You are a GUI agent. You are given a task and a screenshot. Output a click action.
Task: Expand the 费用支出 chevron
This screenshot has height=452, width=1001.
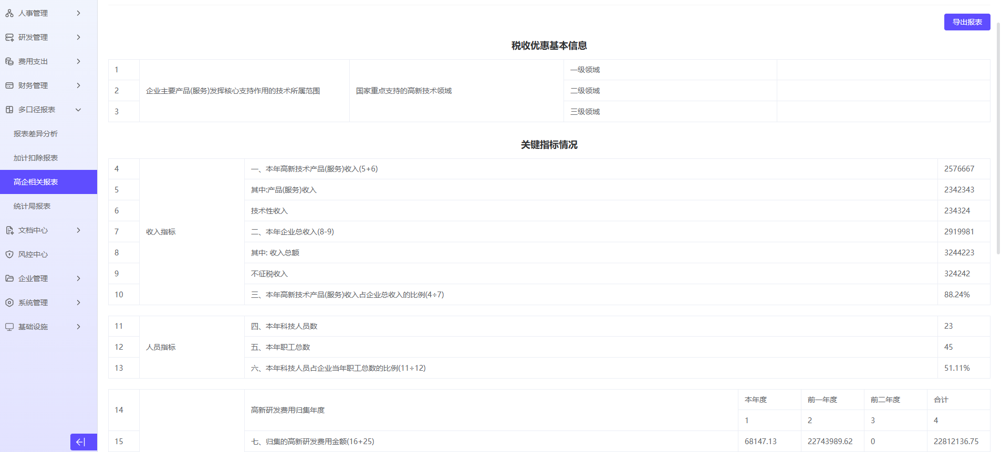point(79,61)
